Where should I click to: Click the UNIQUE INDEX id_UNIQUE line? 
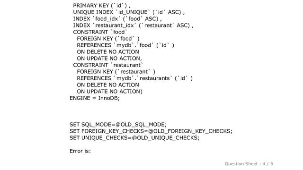129,12
